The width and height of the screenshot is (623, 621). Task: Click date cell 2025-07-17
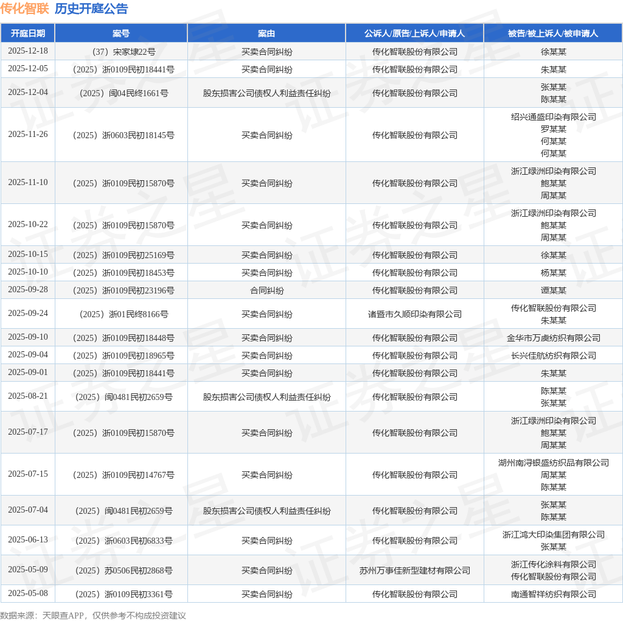[x=28, y=432]
